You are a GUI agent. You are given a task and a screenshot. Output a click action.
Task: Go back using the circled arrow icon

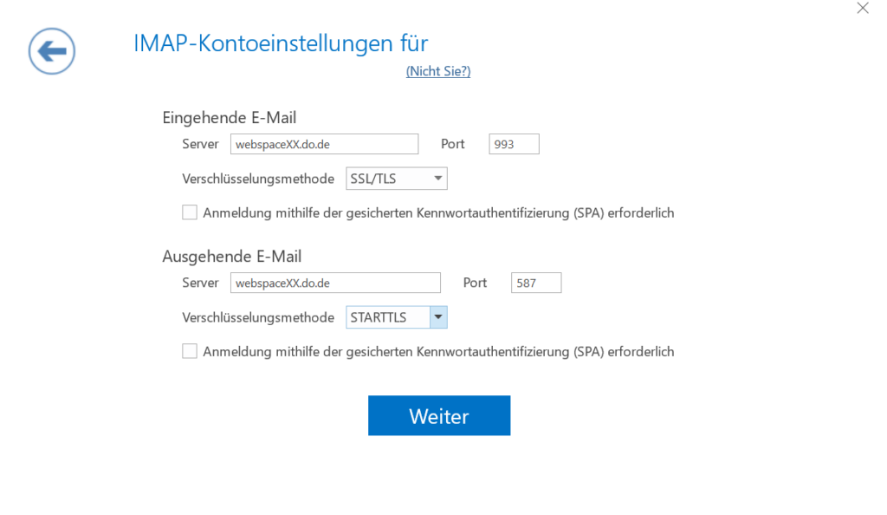pyautogui.click(x=51, y=51)
